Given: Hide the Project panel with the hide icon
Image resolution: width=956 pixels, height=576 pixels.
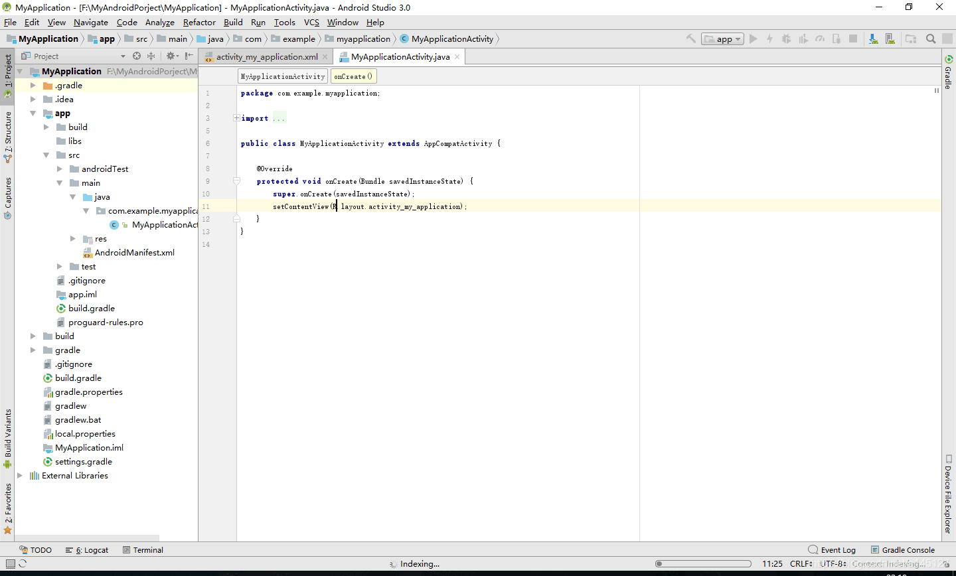Looking at the screenshot, I should click(x=189, y=56).
